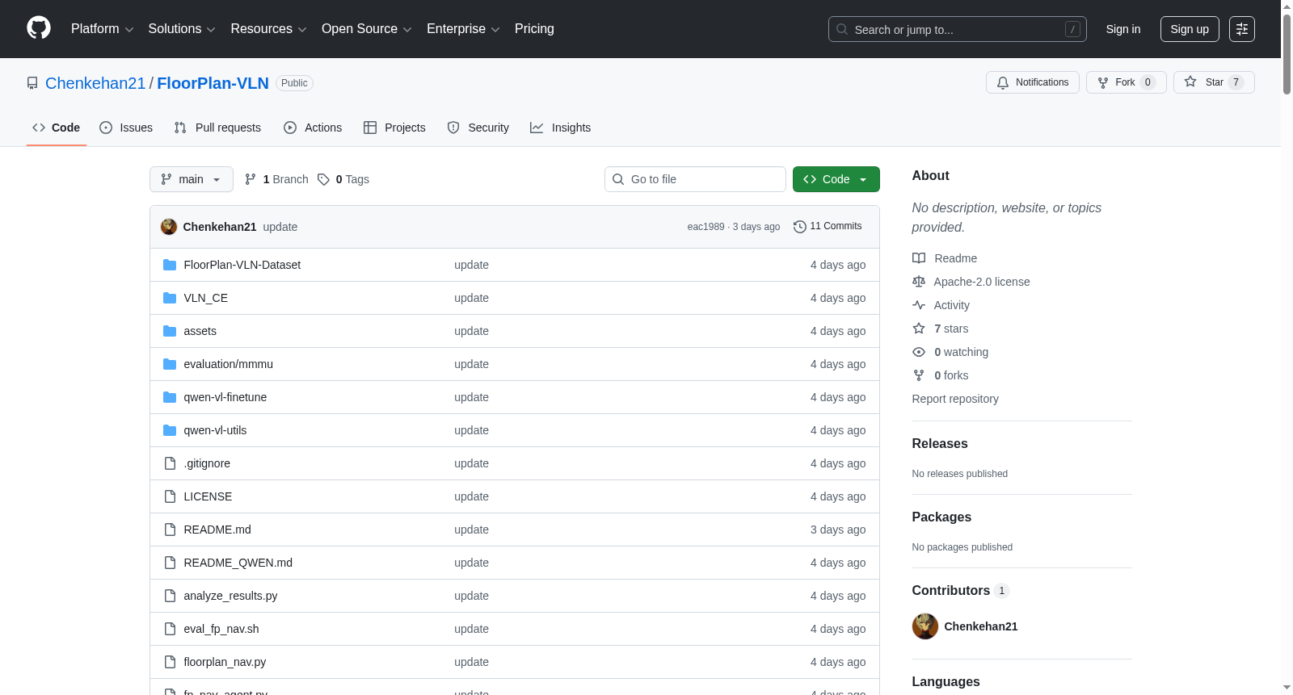Click the evaluation/mmmu folder icon
The height and width of the screenshot is (695, 1293).
click(x=170, y=364)
